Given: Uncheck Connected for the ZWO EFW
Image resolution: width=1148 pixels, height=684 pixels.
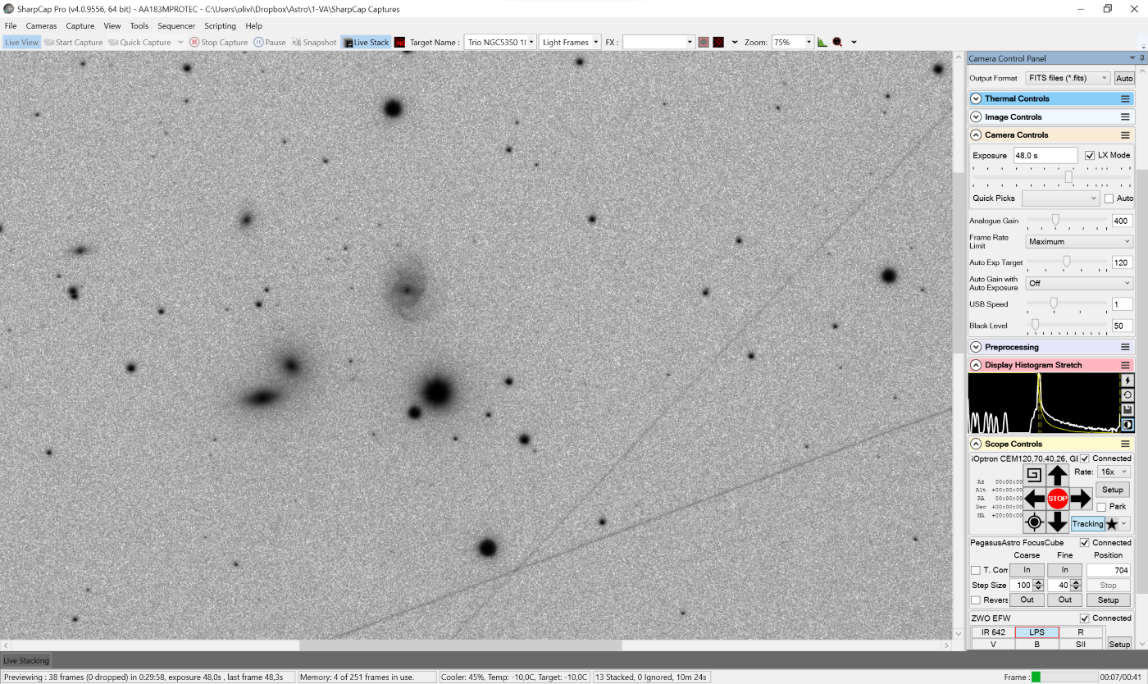Looking at the screenshot, I should tap(1085, 618).
